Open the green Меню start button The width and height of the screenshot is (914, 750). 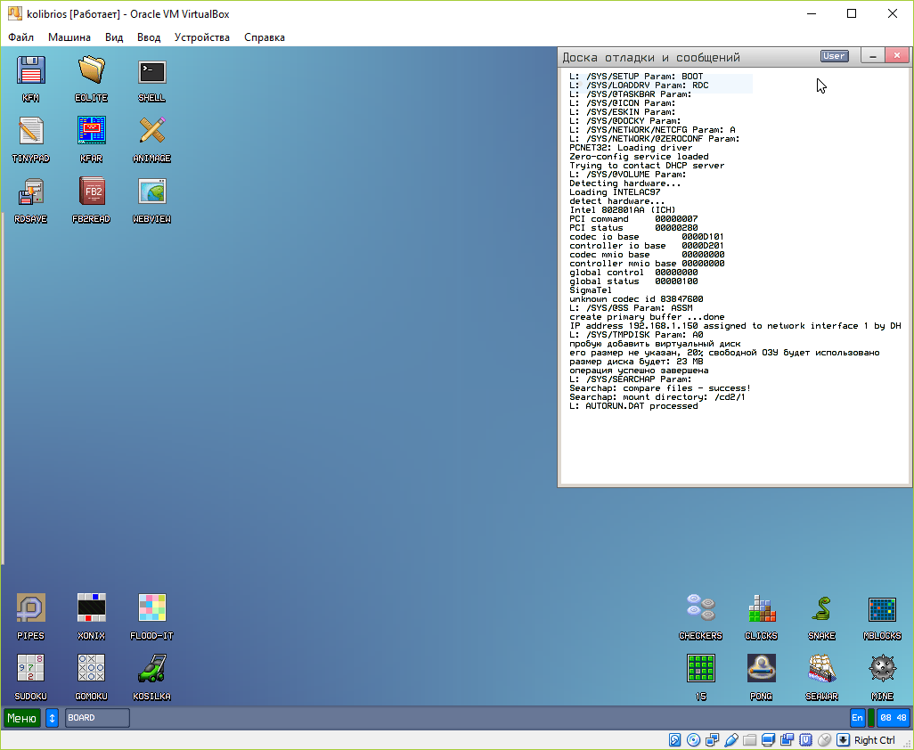(22, 718)
